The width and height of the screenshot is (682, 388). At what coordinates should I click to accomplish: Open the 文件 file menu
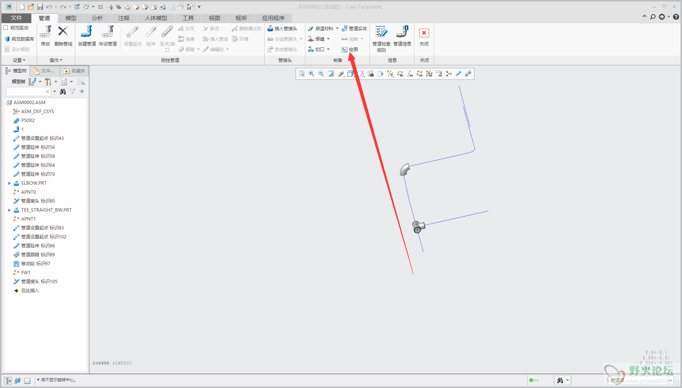pos(16,18)
